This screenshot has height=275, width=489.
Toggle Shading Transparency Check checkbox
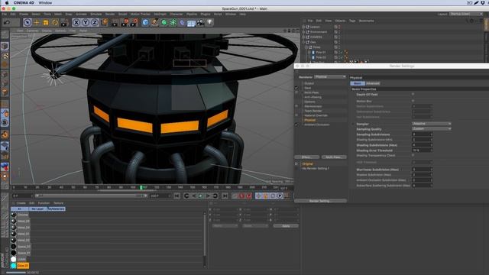click(x=413, y=155)
